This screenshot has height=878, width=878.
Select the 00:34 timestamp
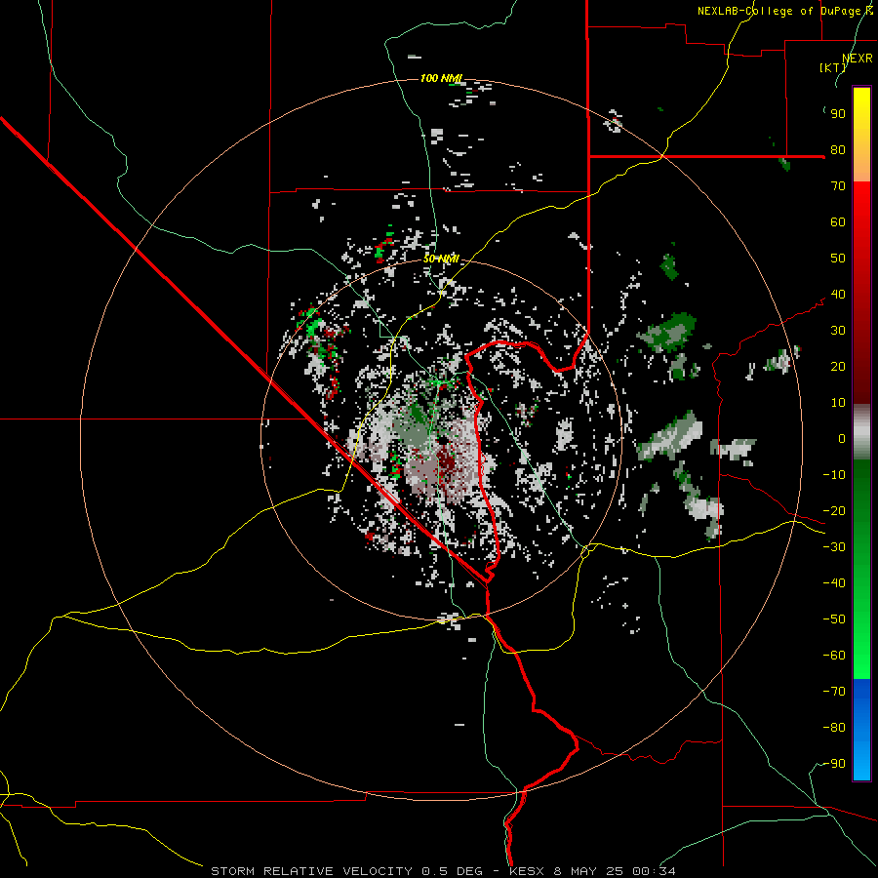coord(653,871)
